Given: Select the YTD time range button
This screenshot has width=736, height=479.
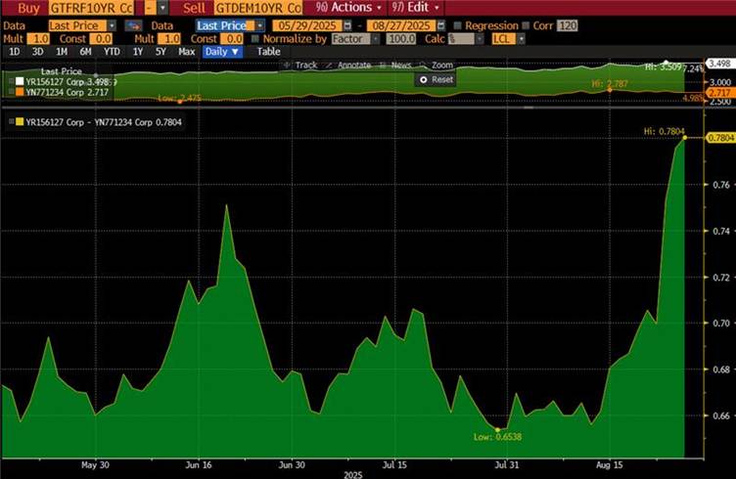Looking at the screenshot, I should point(112,51).
